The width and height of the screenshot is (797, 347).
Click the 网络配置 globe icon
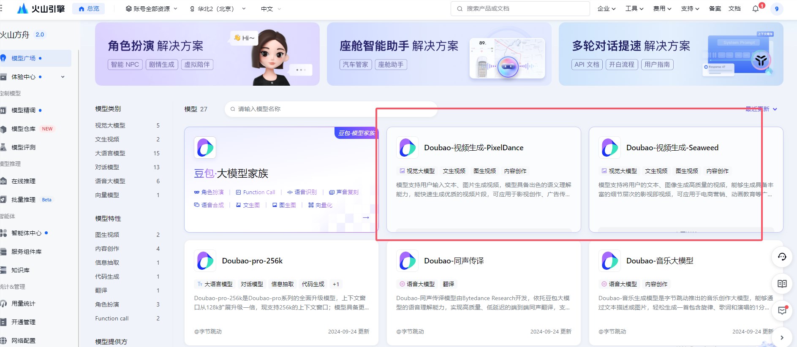click(x=3, y=341)
